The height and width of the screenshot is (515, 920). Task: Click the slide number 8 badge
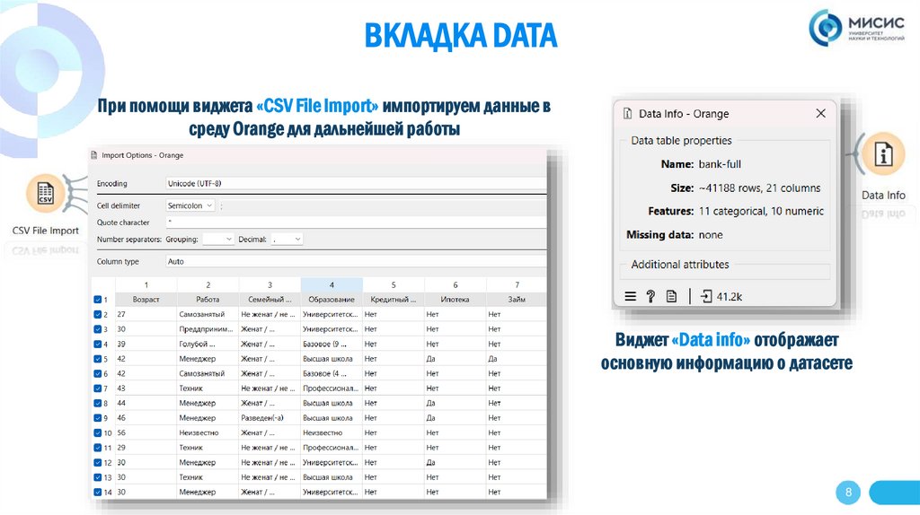coord(848,493)
